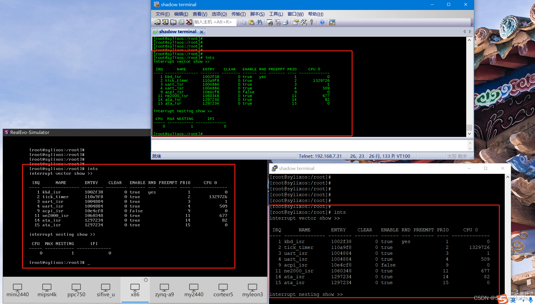Click the Disconnect red X icon
Image resolution: width=535 pixels, height=304 pixels.
coord(189,22)
